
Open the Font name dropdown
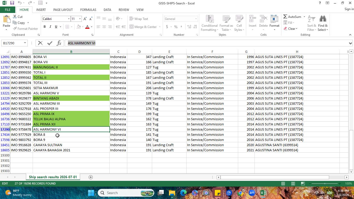point(69,19)
